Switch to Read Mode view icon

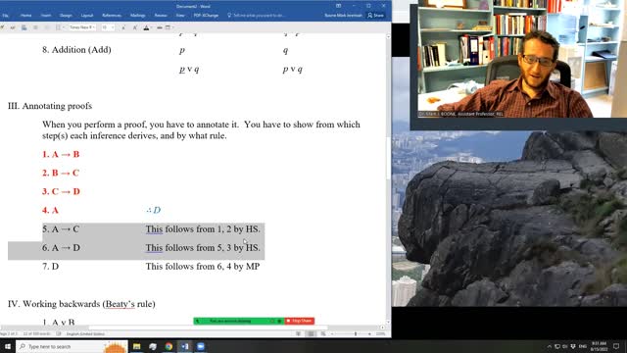tap(298, 333)
